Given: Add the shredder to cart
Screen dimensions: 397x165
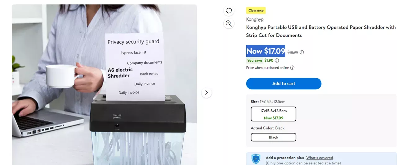Looking at the screenshot, I should (x=284, y=84).
